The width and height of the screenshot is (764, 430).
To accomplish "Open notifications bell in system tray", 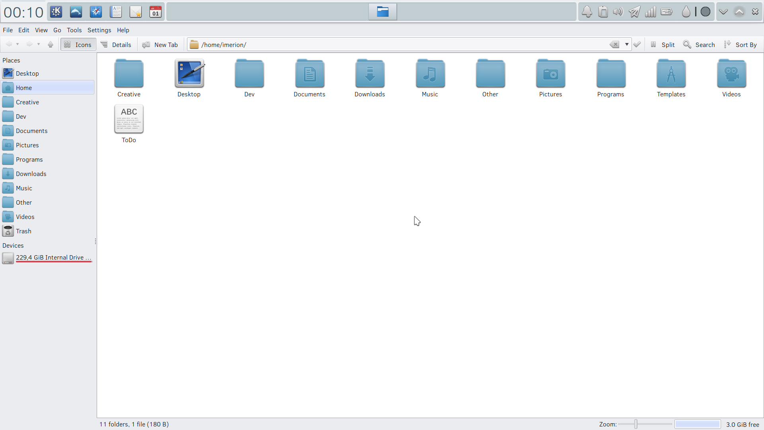I will [x=587, y=12].
